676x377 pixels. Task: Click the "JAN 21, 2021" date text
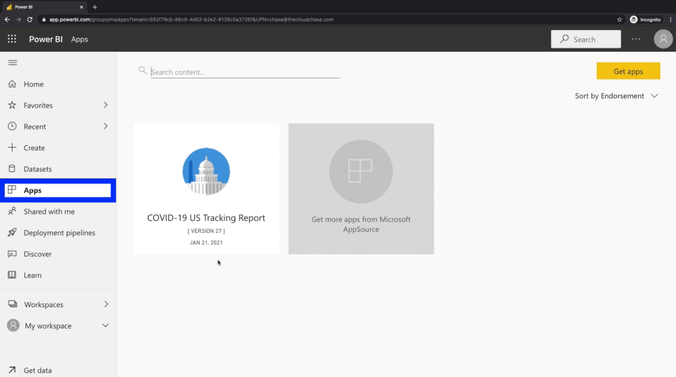206,242
